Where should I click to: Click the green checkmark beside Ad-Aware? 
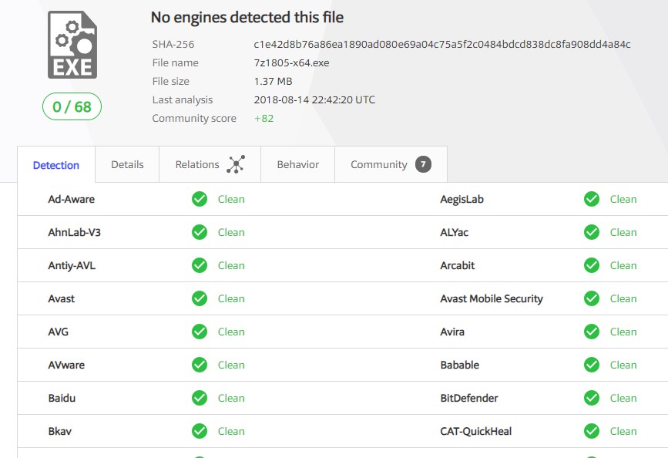(199, 199)
